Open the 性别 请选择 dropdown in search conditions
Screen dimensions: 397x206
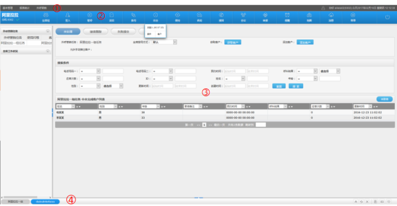[x=113, y=86]
